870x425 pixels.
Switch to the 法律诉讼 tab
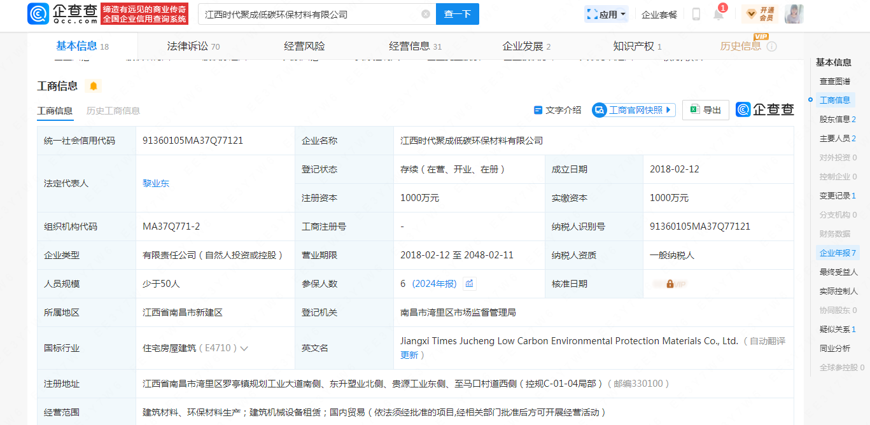coord(193,46)
